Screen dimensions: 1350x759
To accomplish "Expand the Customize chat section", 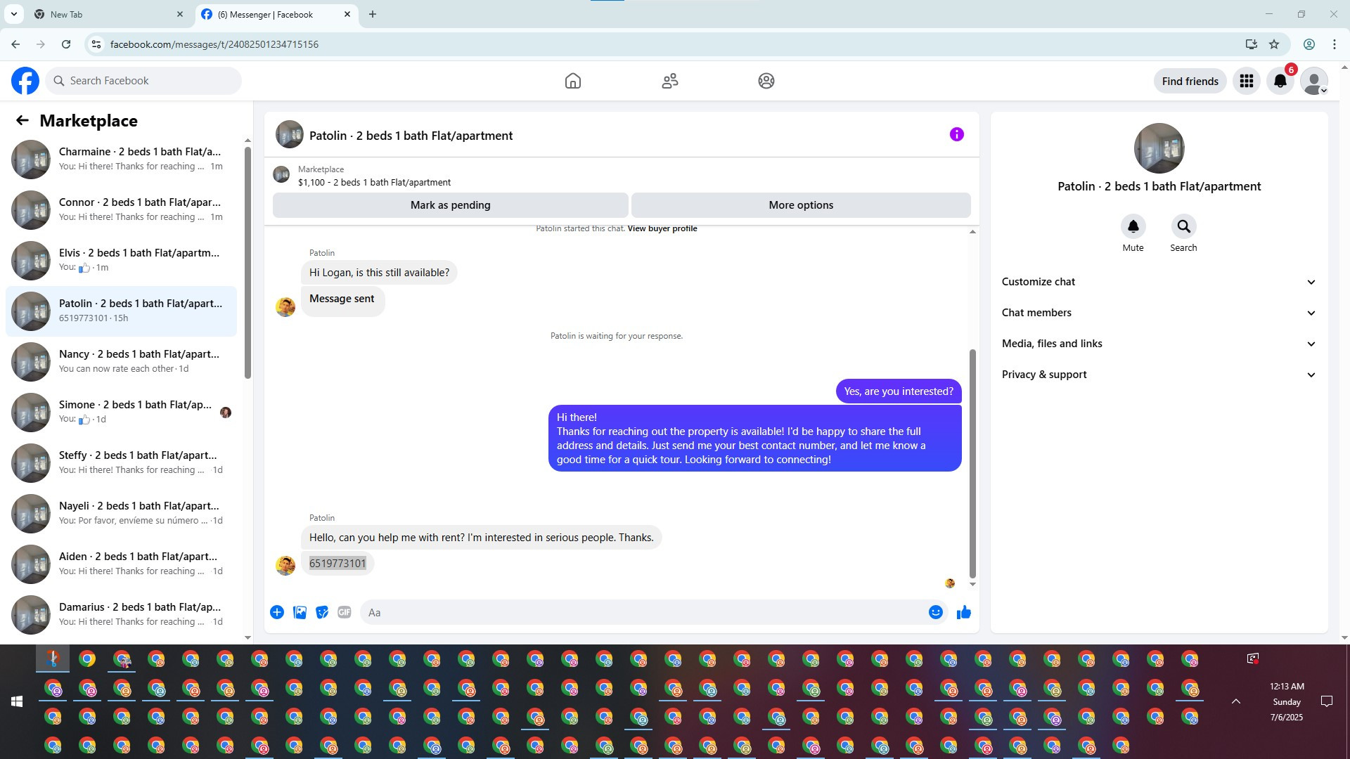I will tap(1158, 282).
